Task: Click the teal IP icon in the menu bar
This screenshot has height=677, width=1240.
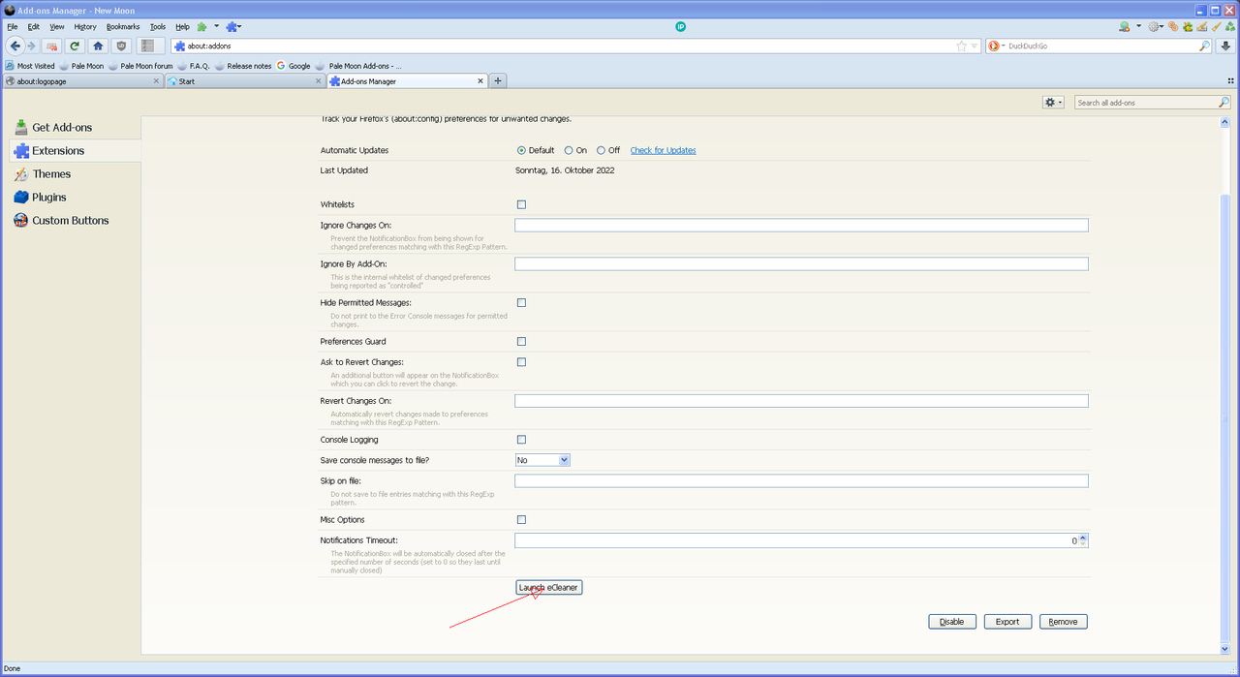Action: [681, 26]
